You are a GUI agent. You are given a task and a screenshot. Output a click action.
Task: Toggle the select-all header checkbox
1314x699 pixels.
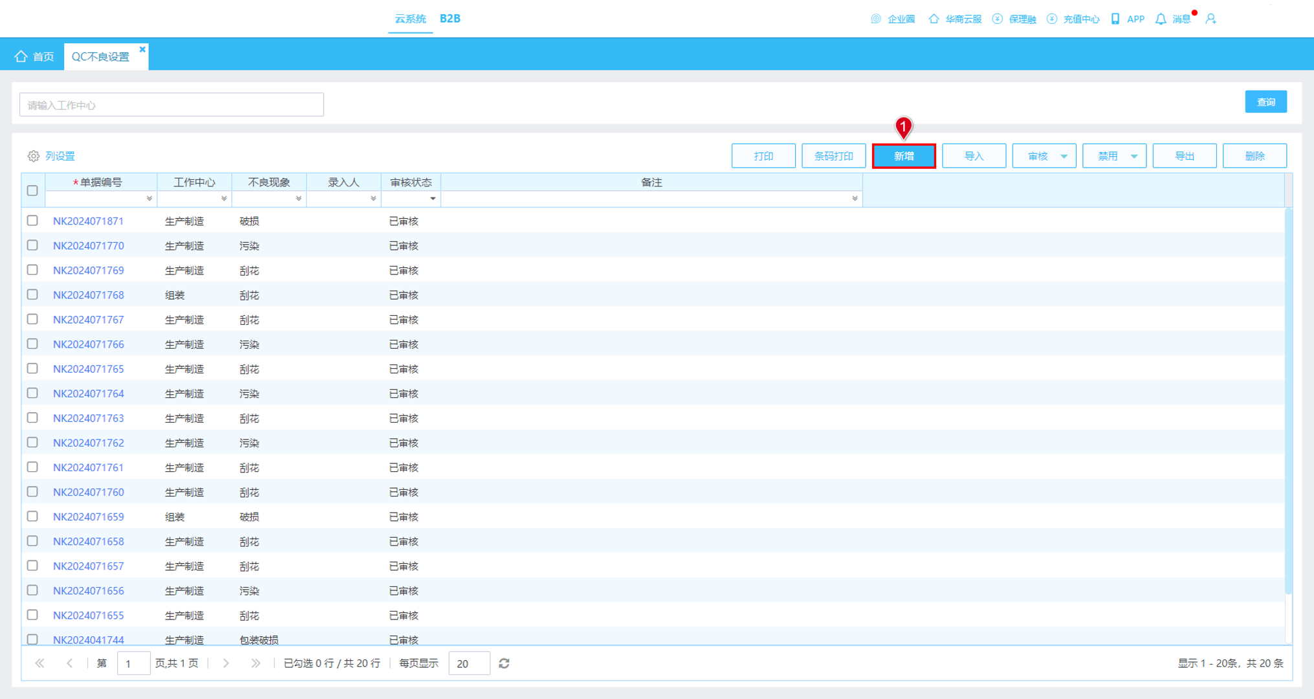pyautogui.click(x=32, y=191)
